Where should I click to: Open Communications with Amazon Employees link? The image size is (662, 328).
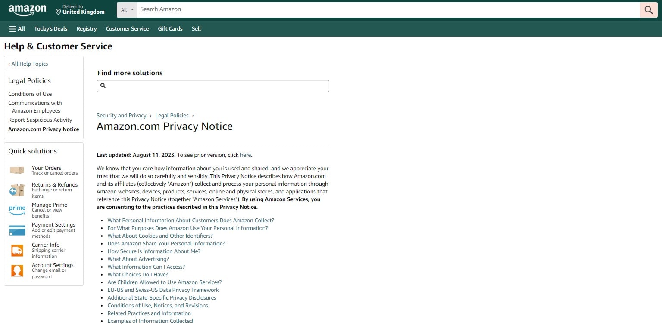point(35,107)
